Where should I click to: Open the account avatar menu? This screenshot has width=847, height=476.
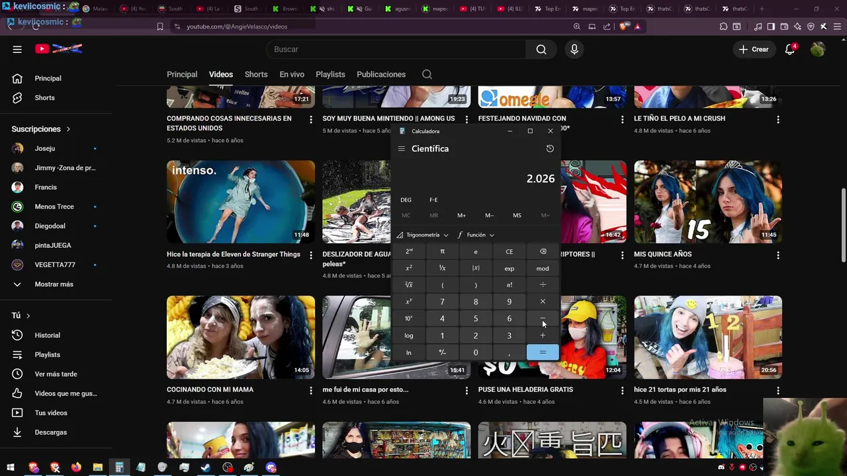pos(818,50)
